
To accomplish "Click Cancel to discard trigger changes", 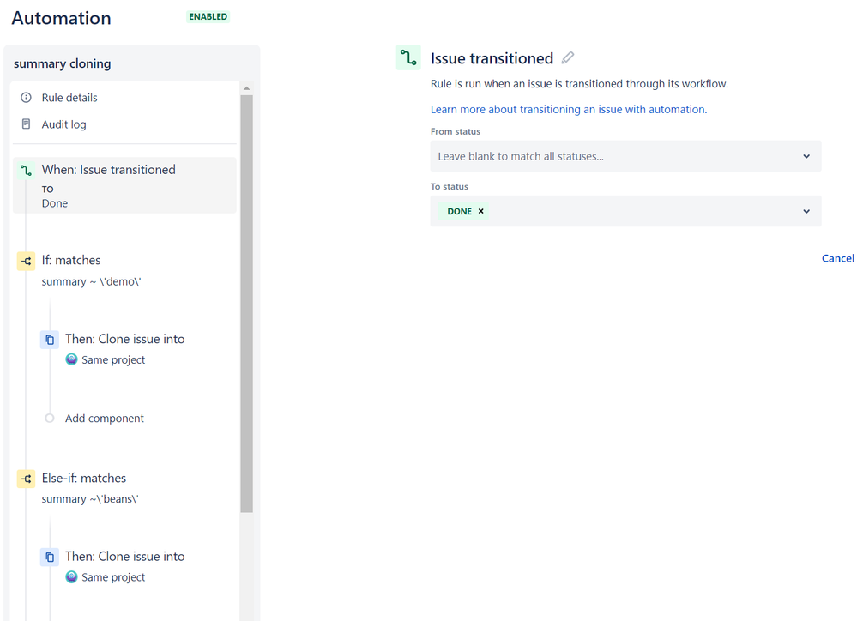I will [837, 257].
